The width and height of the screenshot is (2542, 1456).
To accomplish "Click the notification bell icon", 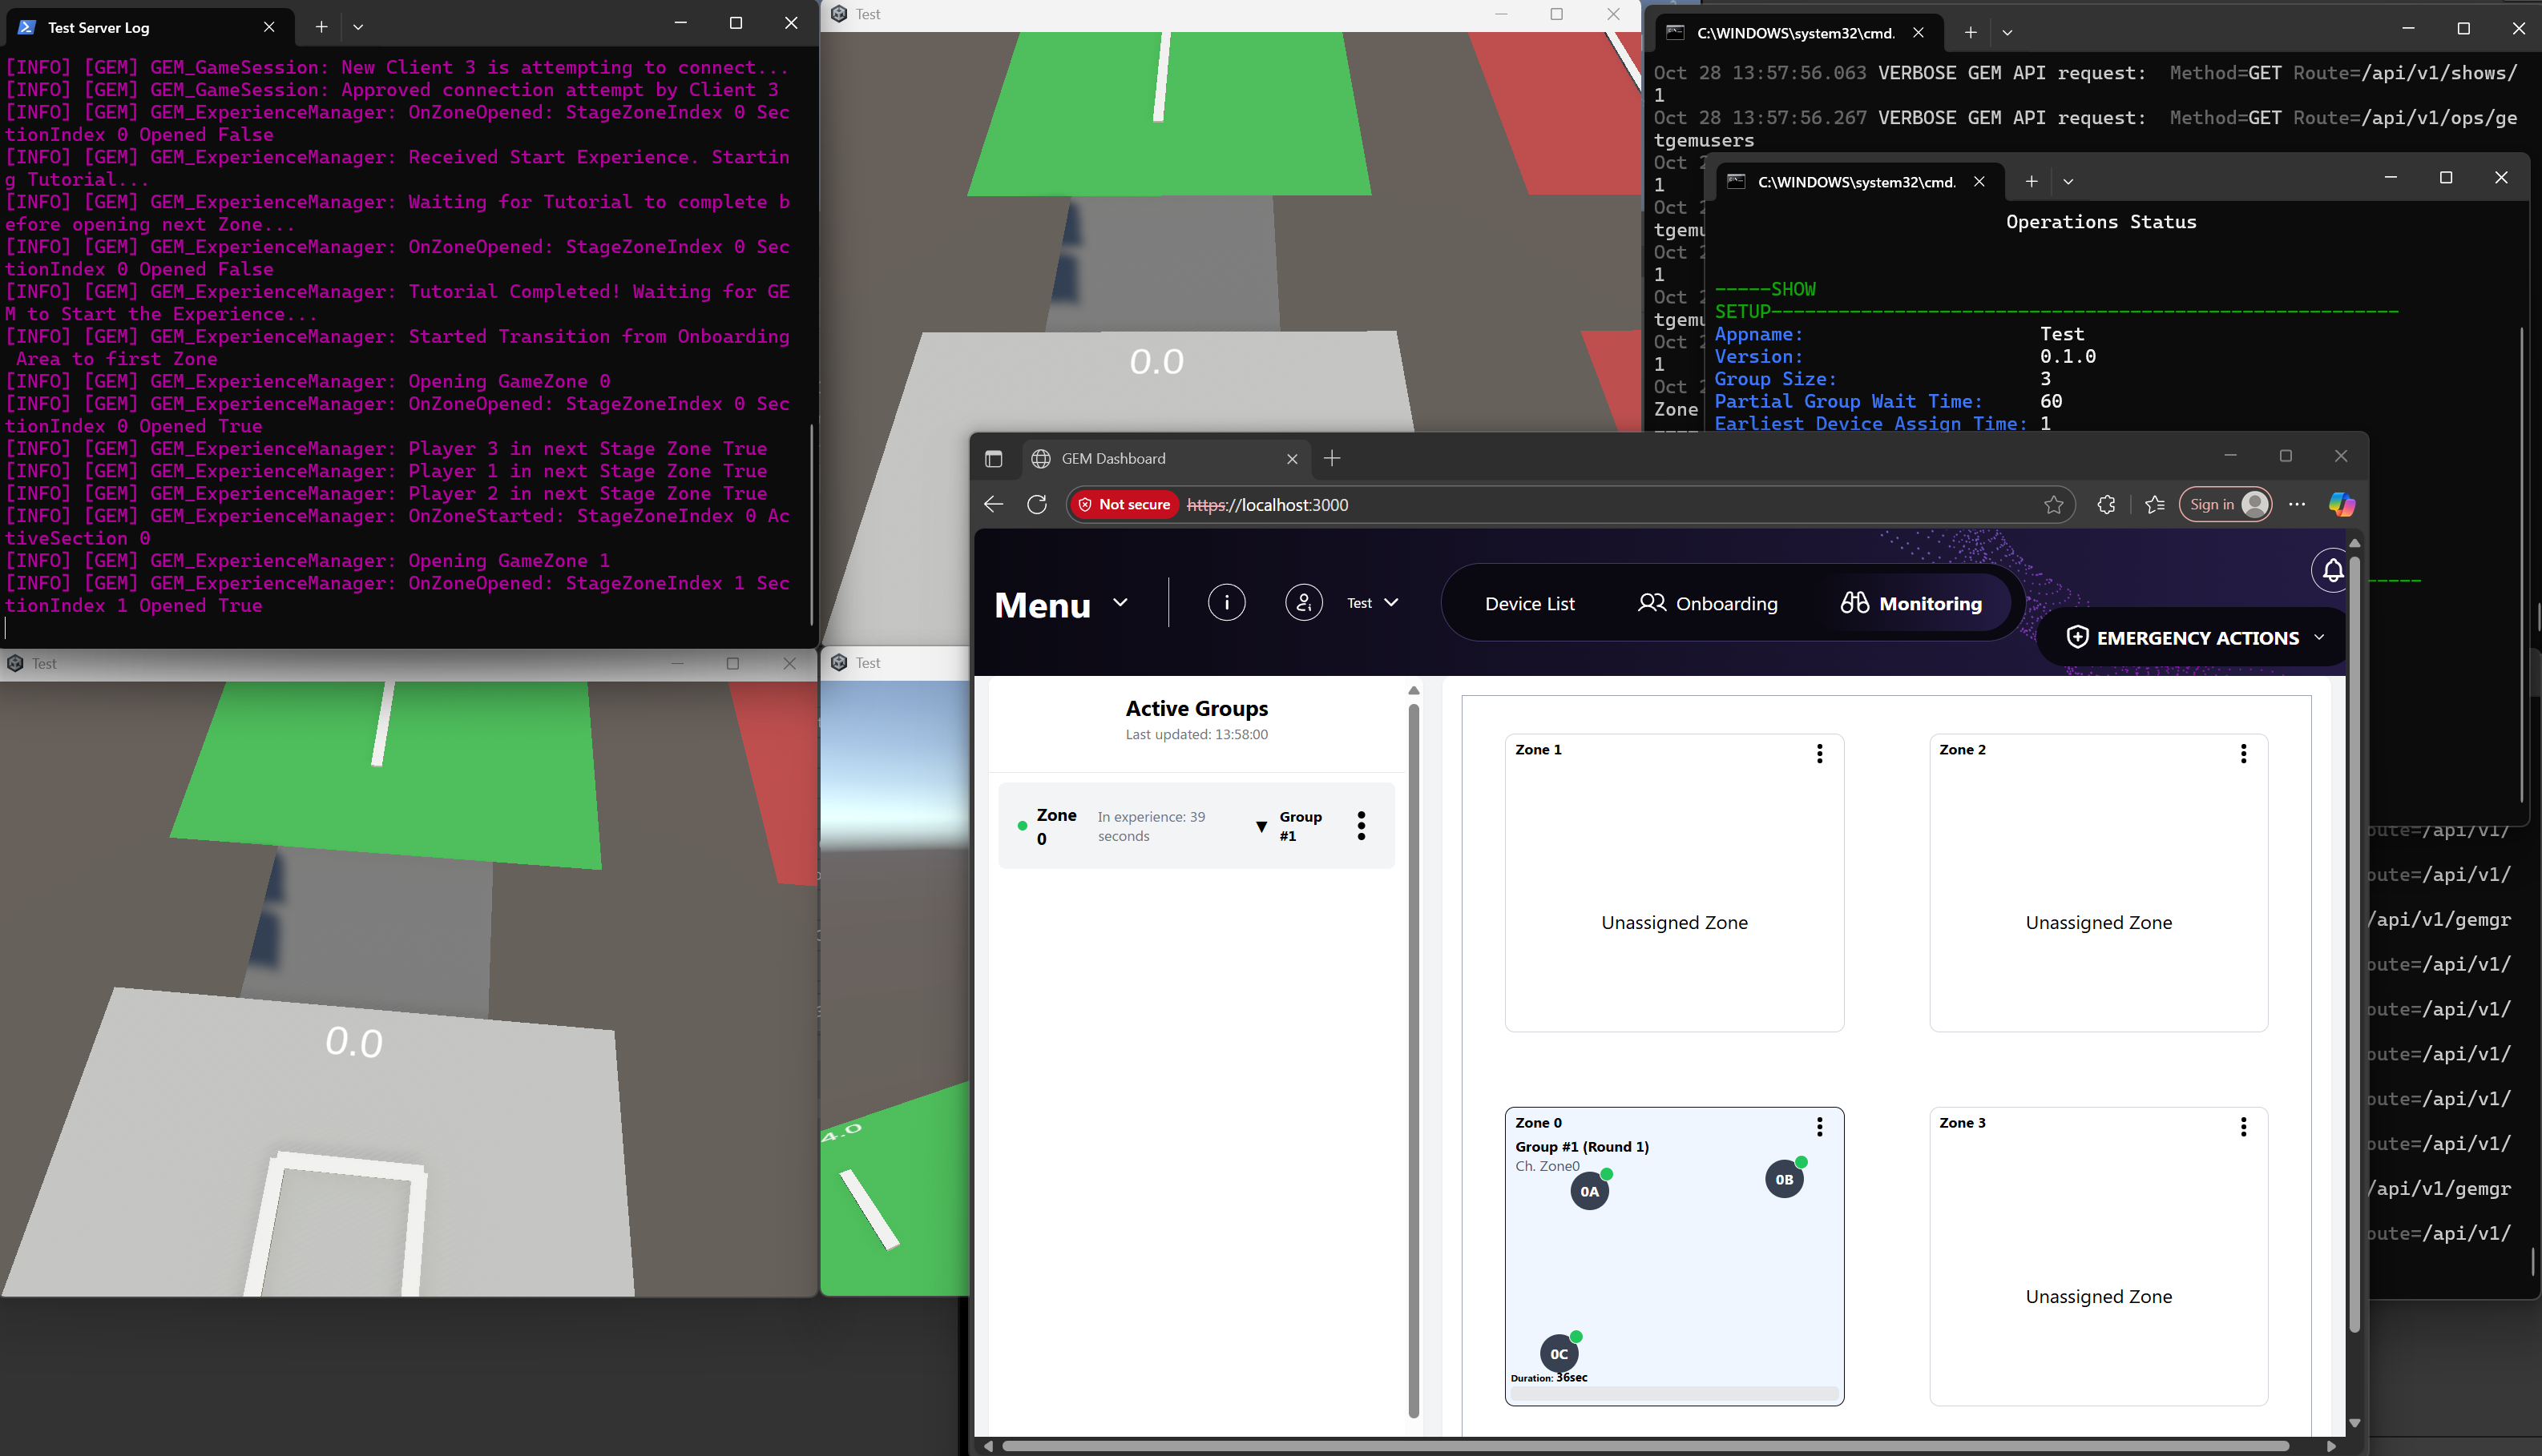I will (x=2332, y=570).
